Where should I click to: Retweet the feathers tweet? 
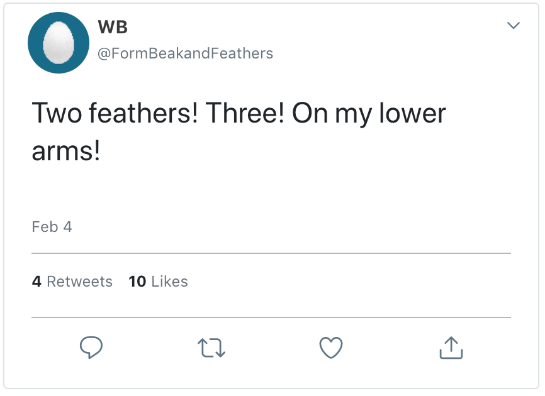(x=211, y=348)
